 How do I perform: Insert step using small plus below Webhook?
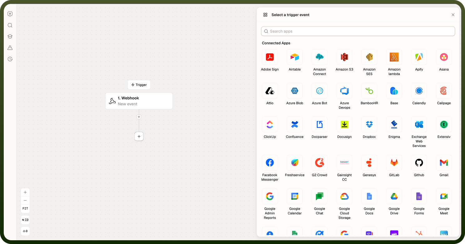coord(139,117)
